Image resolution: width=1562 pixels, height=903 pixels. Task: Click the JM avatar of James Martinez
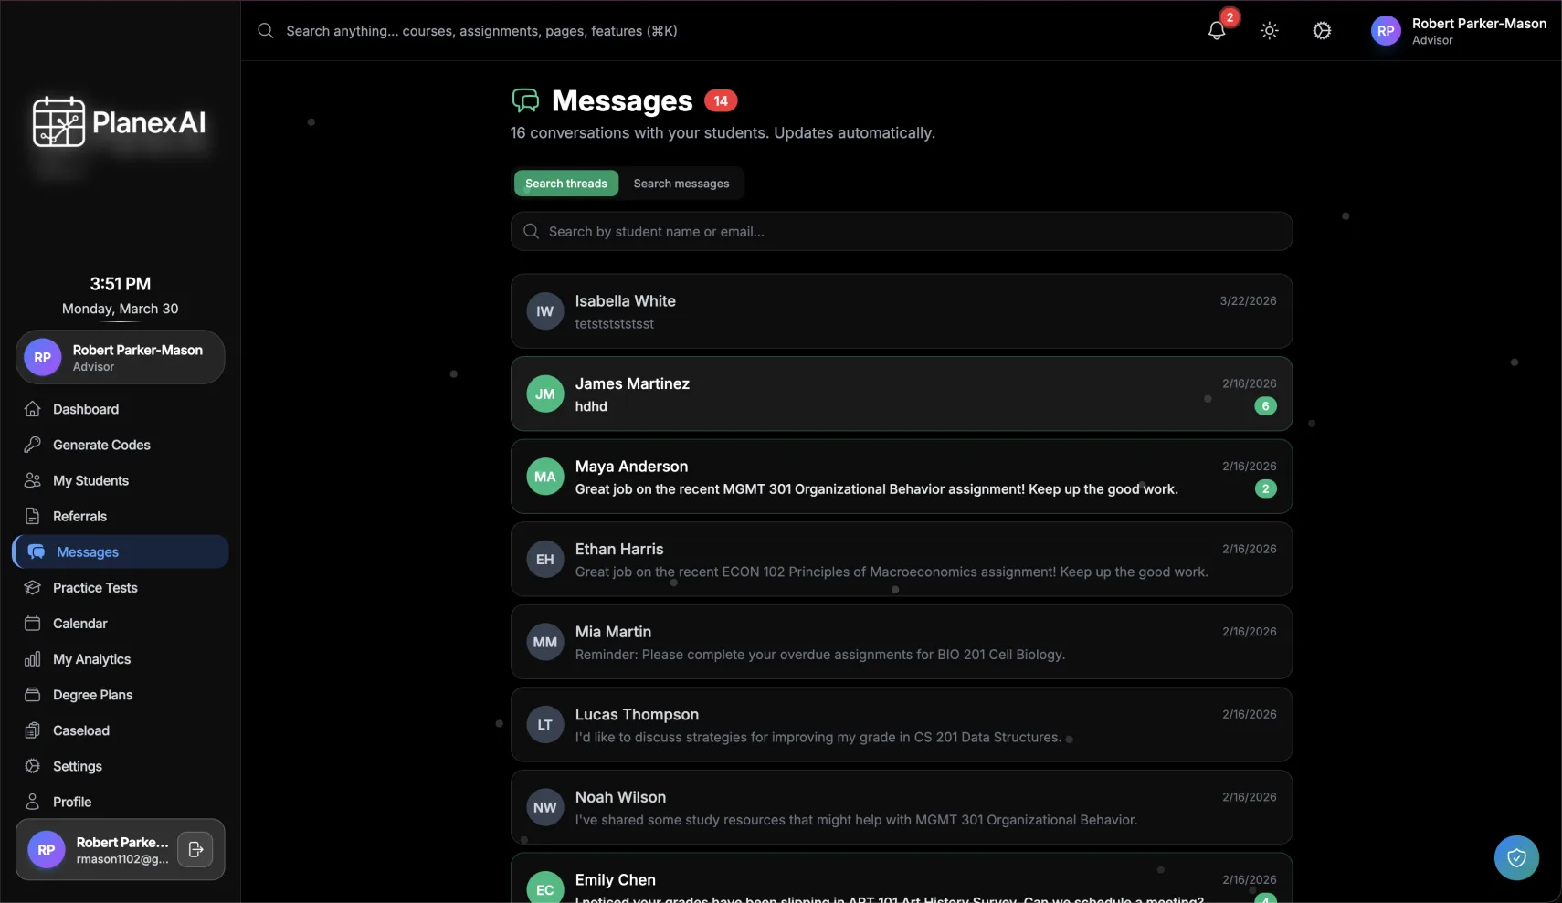tap(545, 394)
